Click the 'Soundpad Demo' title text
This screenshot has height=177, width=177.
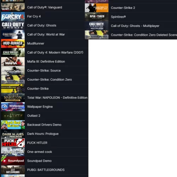pos(39,161)
